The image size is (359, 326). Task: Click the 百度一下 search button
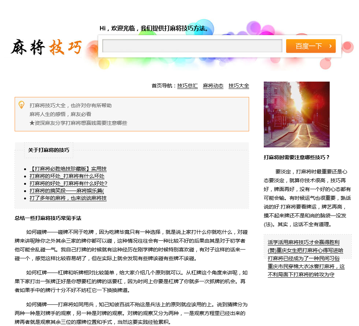click(311, 46)
